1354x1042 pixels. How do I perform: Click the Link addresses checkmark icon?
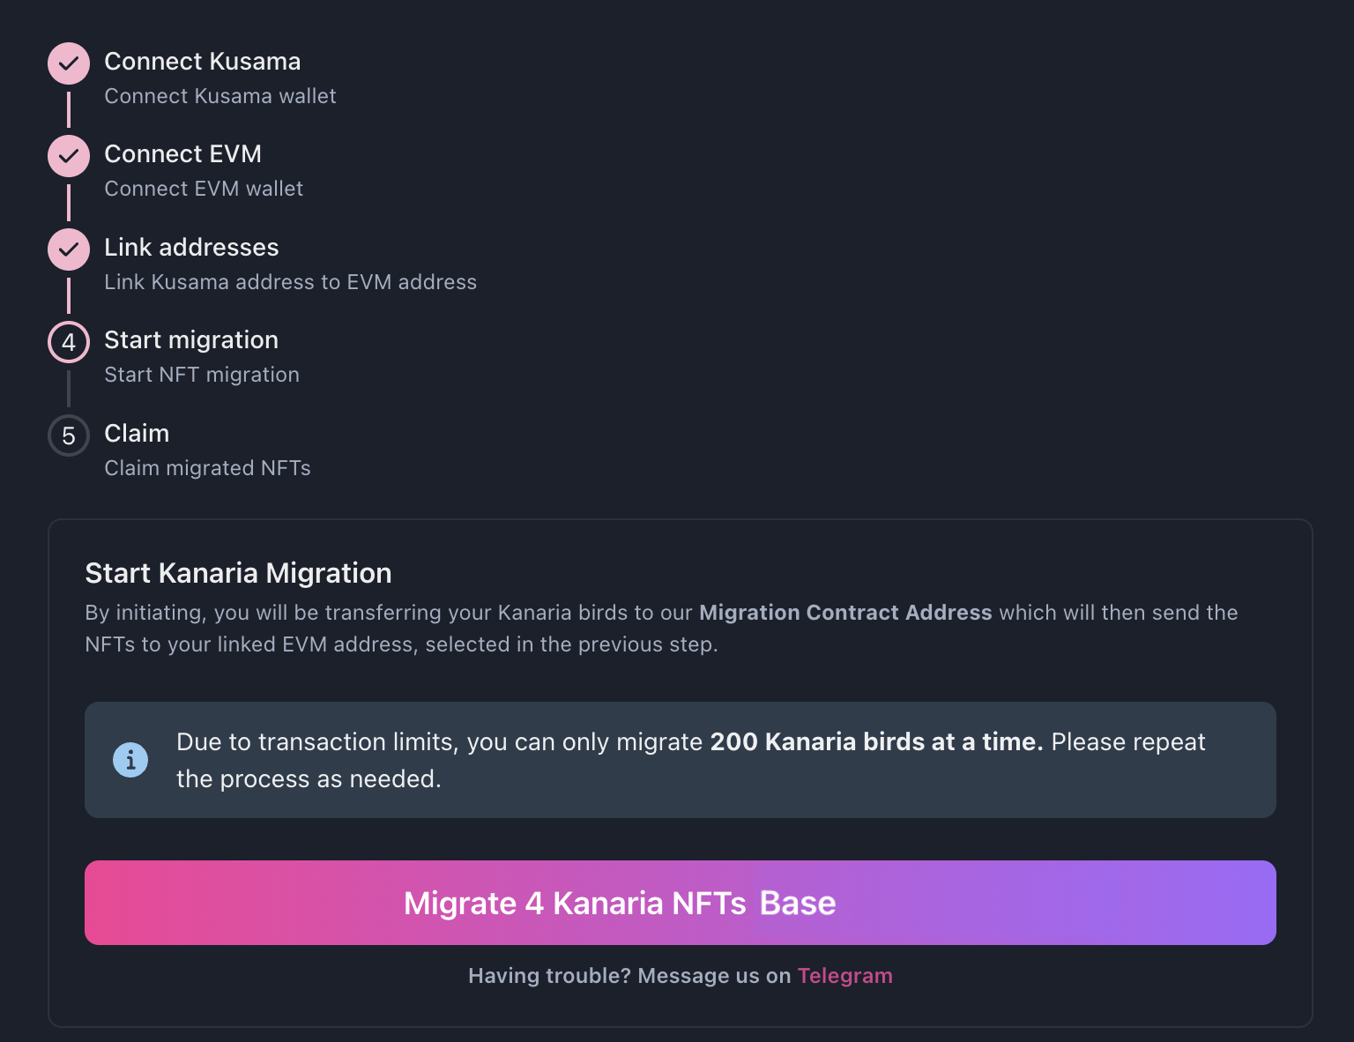tap(68, 249)
